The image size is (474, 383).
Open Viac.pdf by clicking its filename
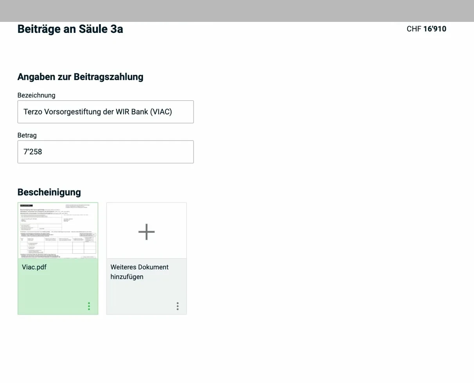point(34,267)
